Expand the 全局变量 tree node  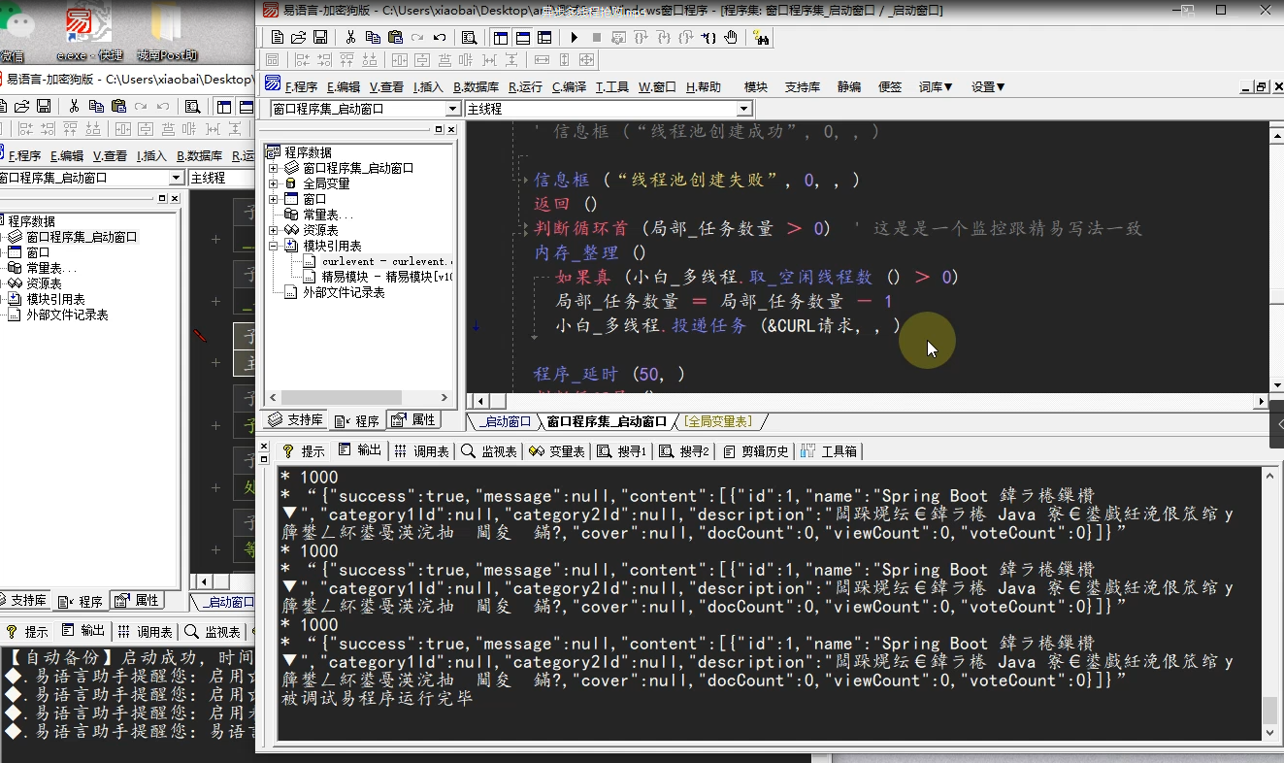(x=274, y=183)
